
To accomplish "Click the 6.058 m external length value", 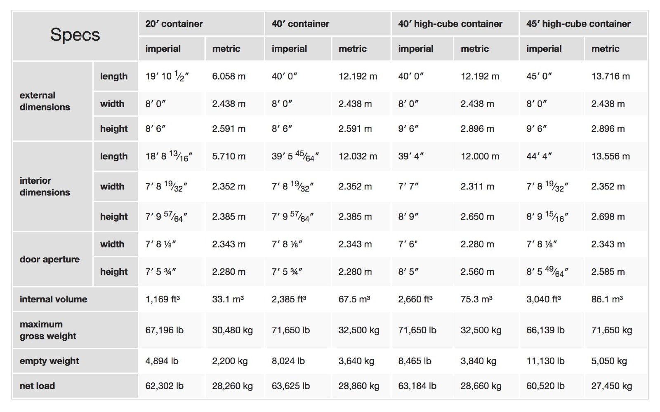I will (x=229, y=76).
